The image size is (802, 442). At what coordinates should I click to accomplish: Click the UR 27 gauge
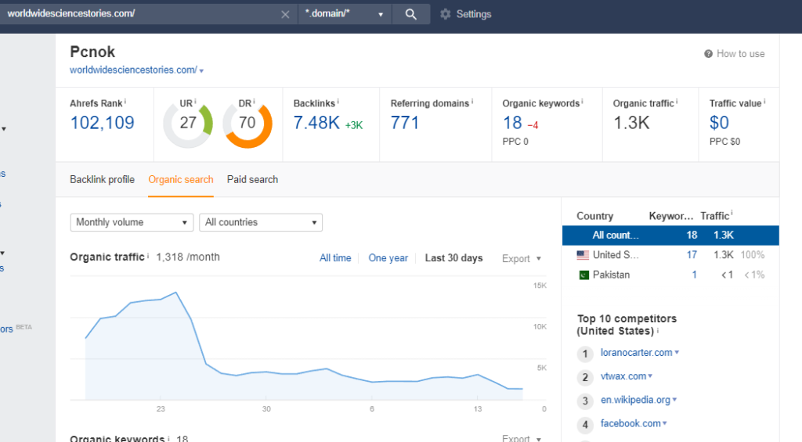click(188, 123)
